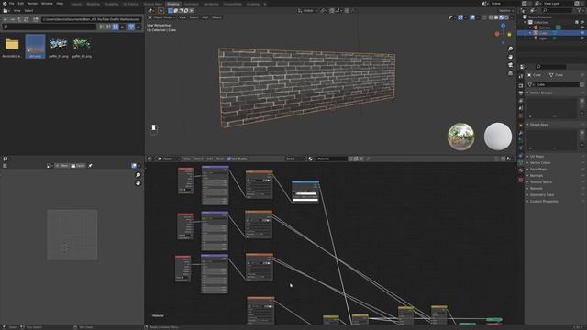Switch to the Shading workspace tab
This screenshot has width=587, height=330.
[x=173, y=4]
